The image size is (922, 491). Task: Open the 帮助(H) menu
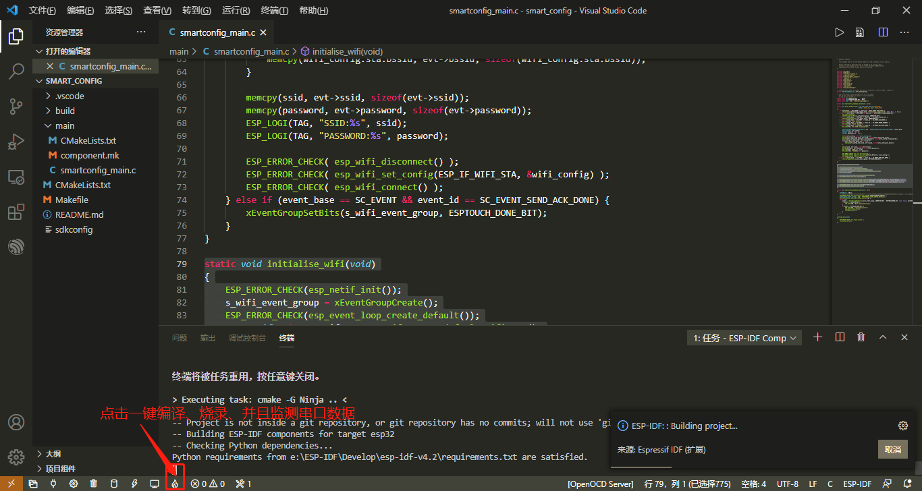click(x=313, y=11)
